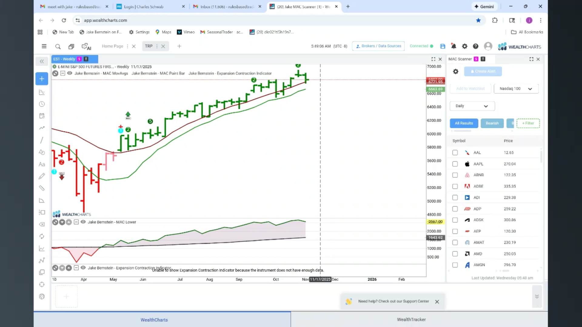Collapse the main chart indicator legend
The height and width of the screenshot is (327, 582).
click(x=62, y=73)
